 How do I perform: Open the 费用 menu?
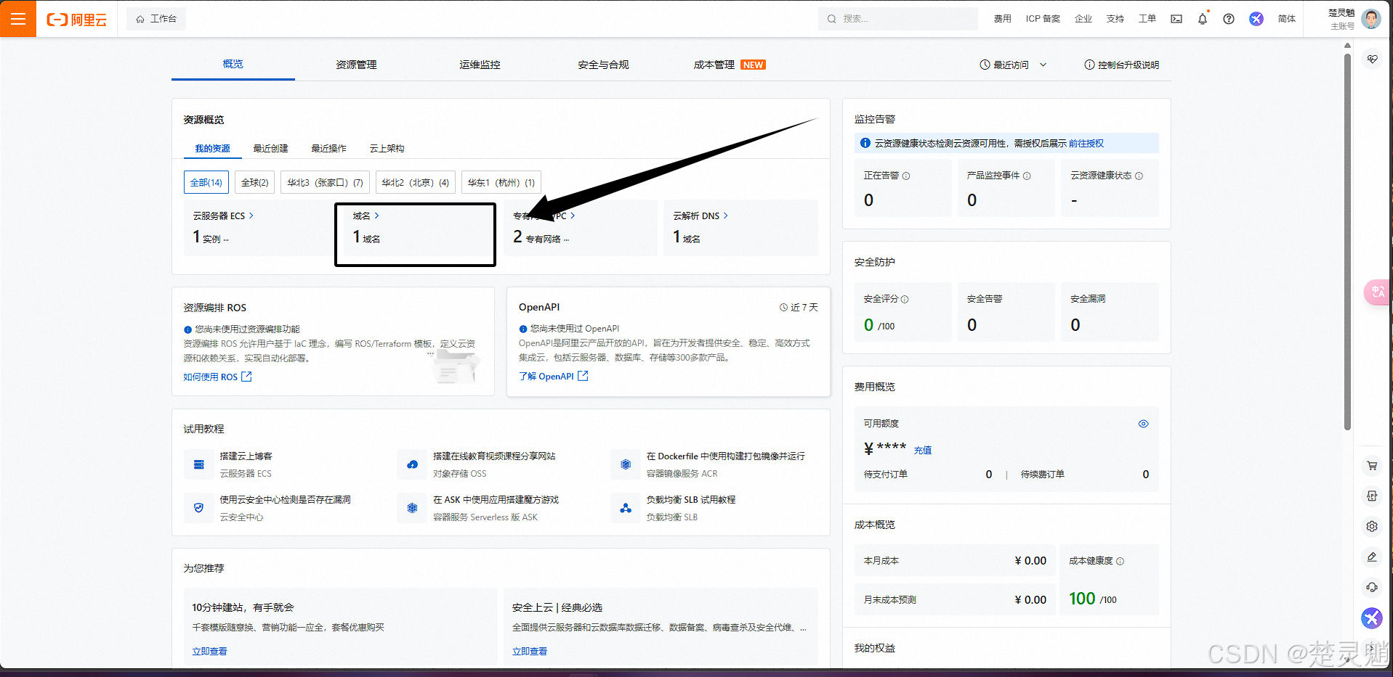pyautogui.click(x=1002, y=19)
